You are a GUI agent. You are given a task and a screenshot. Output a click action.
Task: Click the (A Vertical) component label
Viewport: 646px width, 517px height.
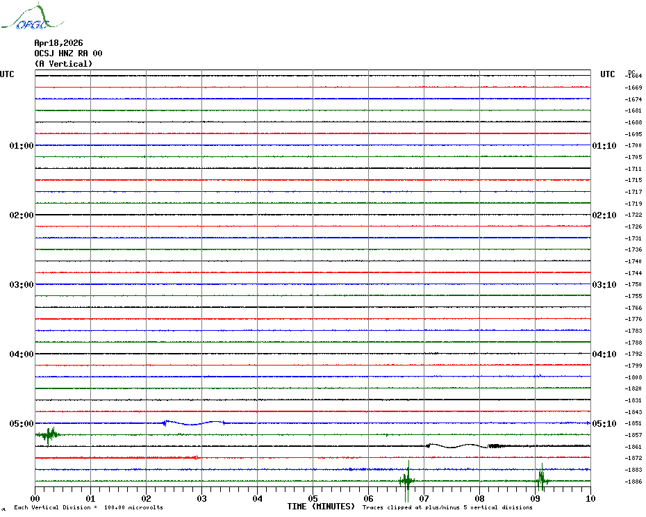63,64
